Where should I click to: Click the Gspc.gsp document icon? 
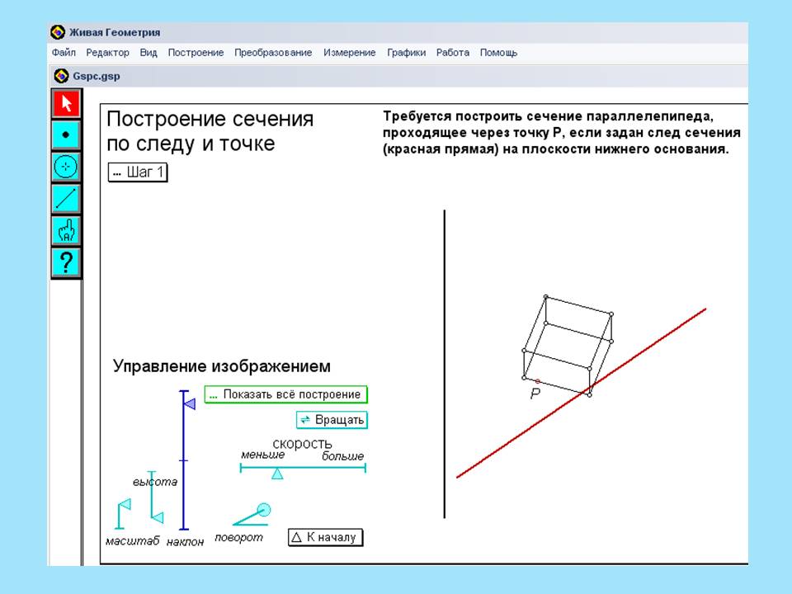tap(61, 76)
